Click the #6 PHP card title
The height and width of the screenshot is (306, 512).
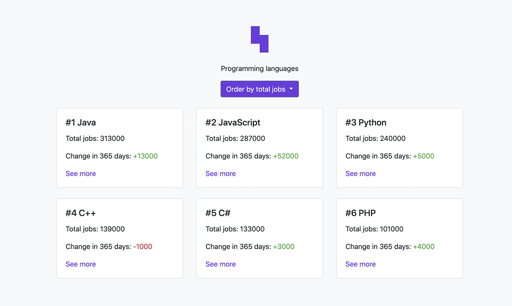tap(360, 213)
